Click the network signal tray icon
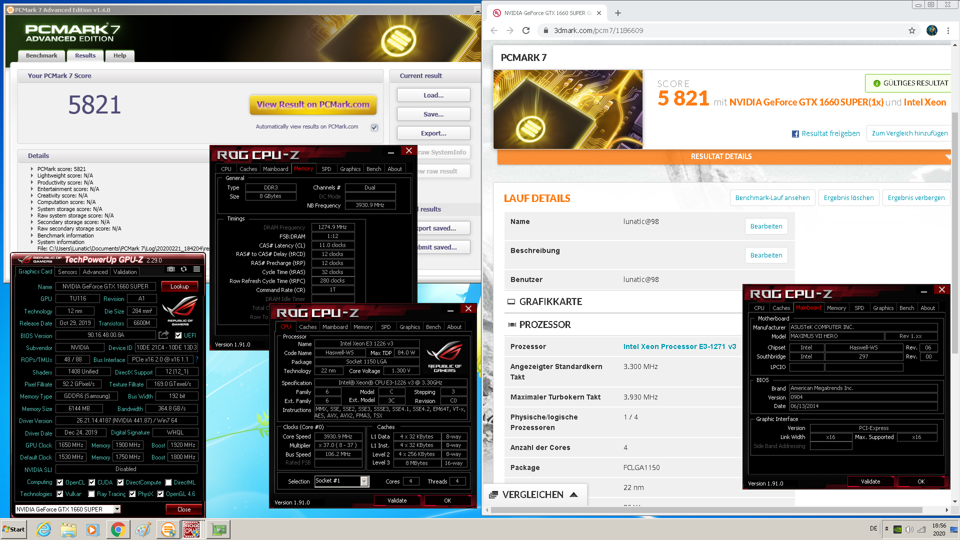Viewport: 960px width, 540px height. pyautogui.click(x=921, y=529)
